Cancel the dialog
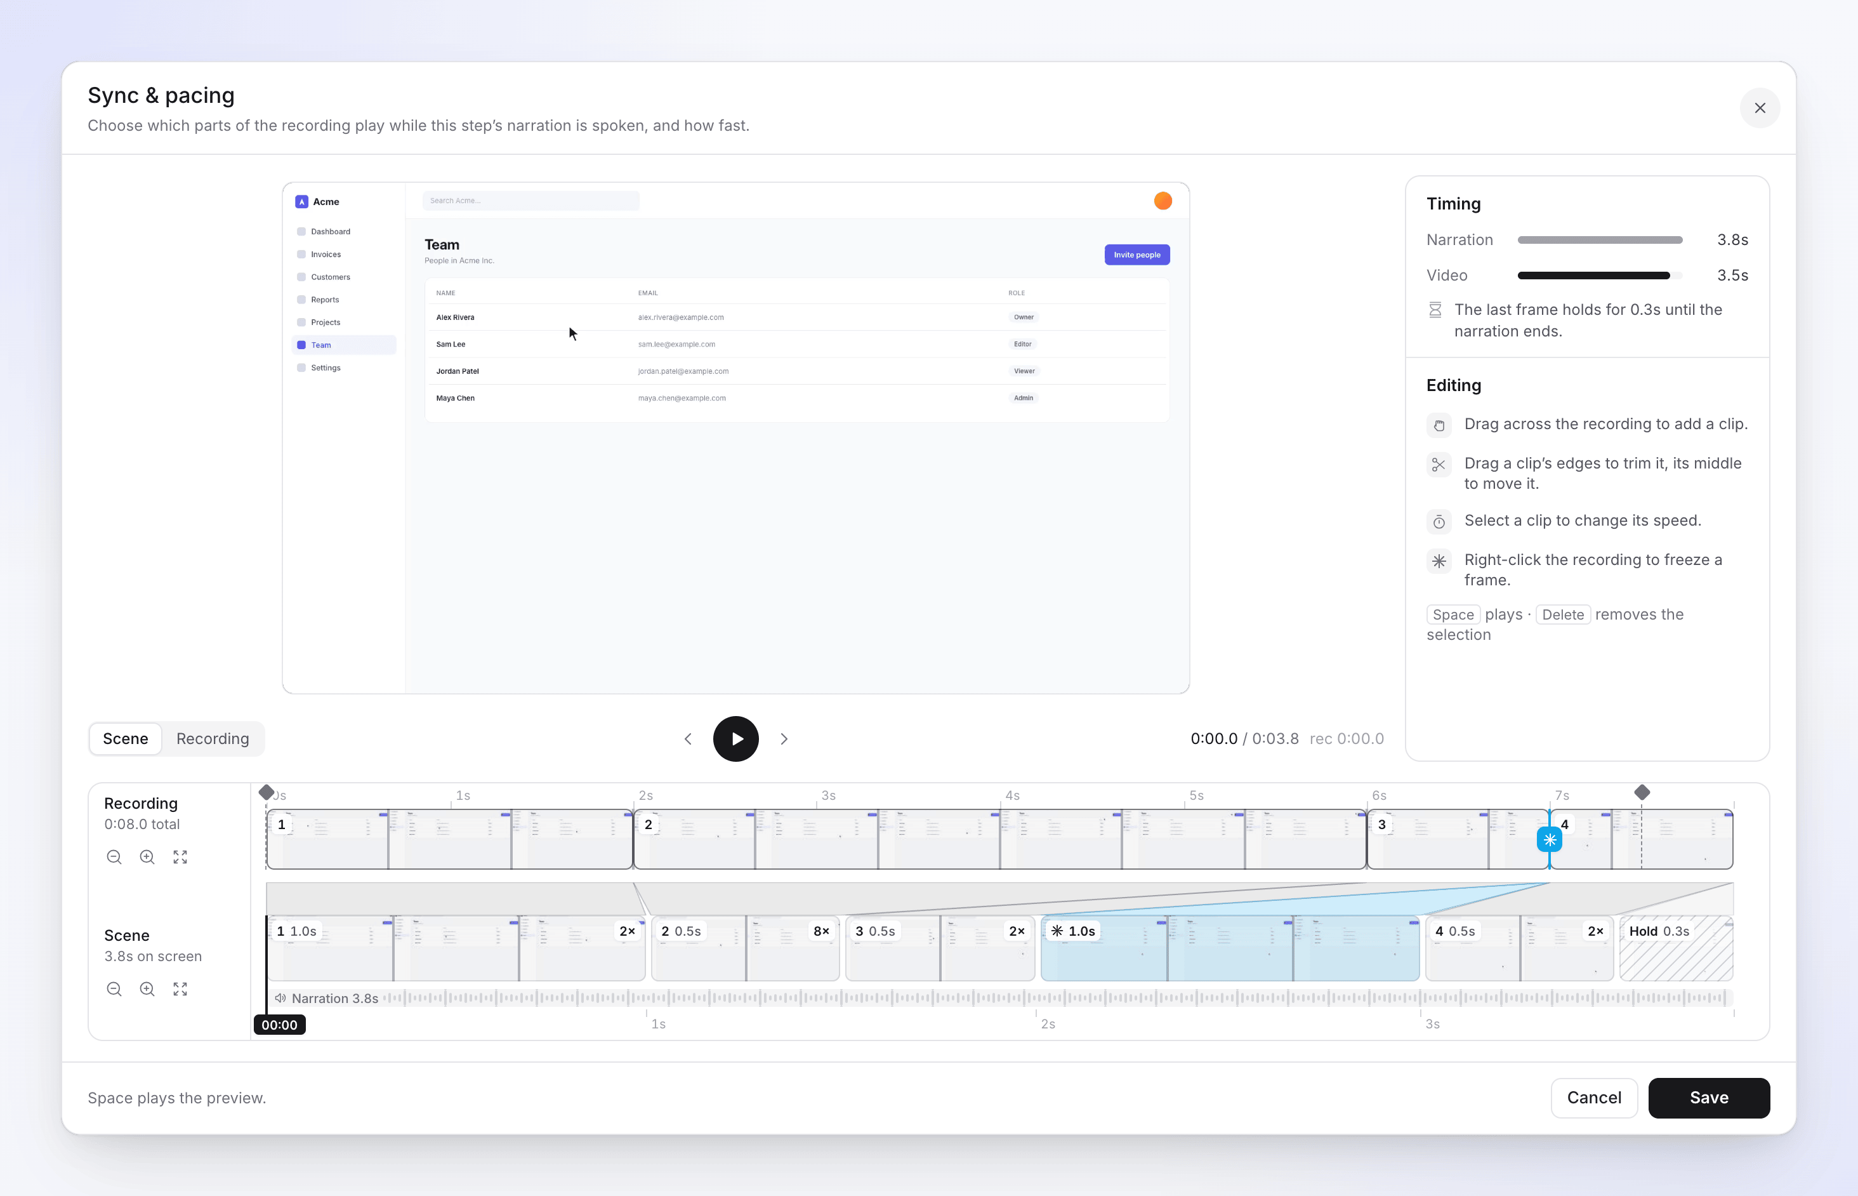This screenshot has width=1858, height=1196. pyautogui.click(x=1594, y=1098)
